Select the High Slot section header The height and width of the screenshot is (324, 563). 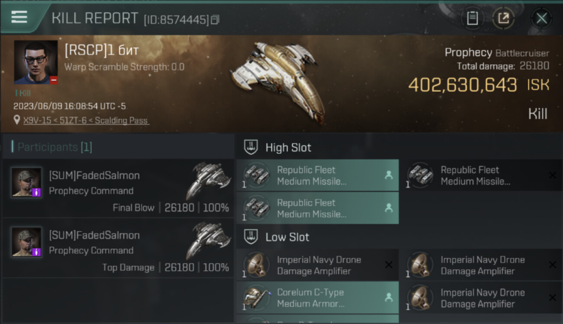(x=288, y=147)
